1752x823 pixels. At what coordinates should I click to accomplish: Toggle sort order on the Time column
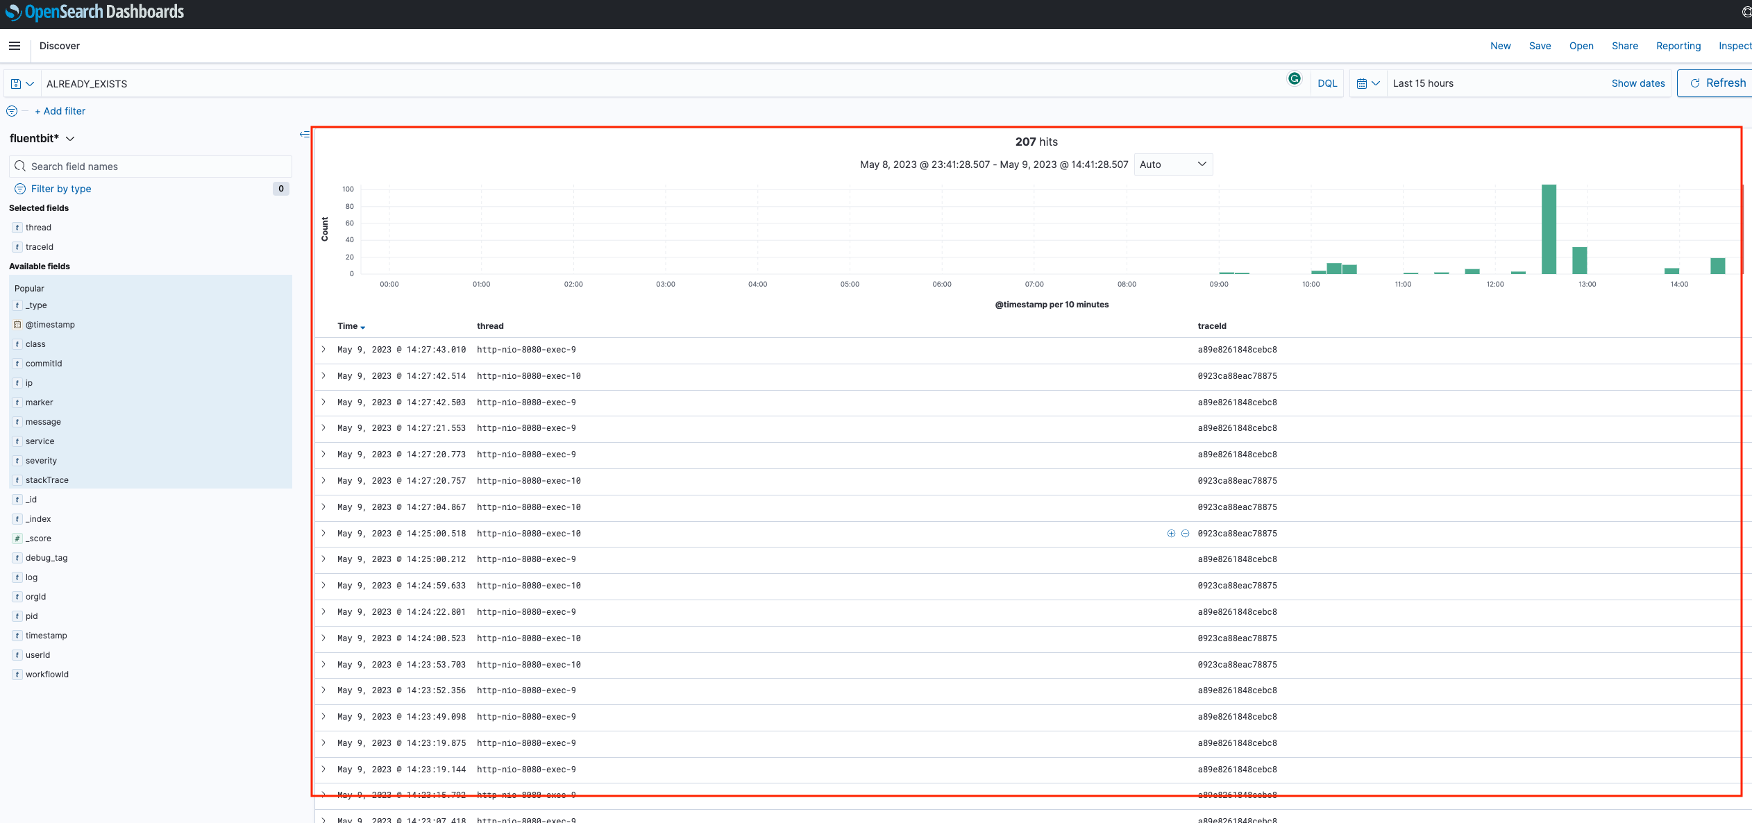pos(362,327)
